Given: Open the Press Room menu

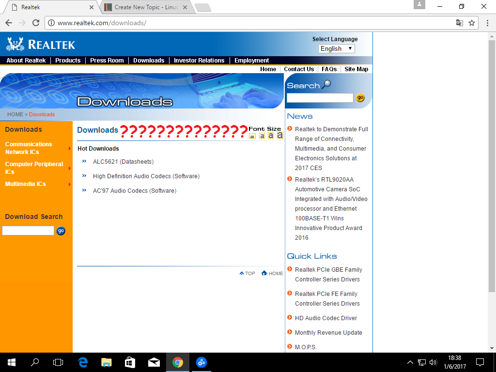Looking at the screenshot, I should [x=107, y=61].
